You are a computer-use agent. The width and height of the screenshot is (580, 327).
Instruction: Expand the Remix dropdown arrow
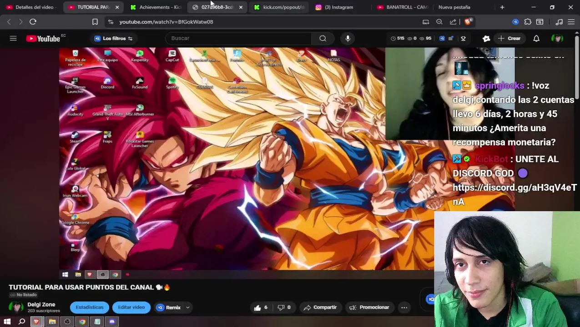(187, 307)
